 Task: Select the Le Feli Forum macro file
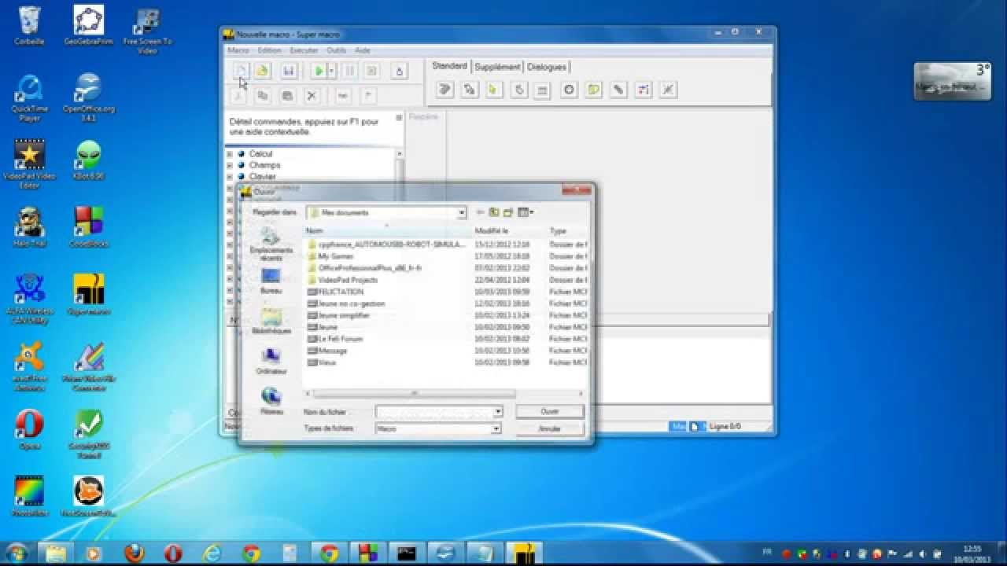341,339
